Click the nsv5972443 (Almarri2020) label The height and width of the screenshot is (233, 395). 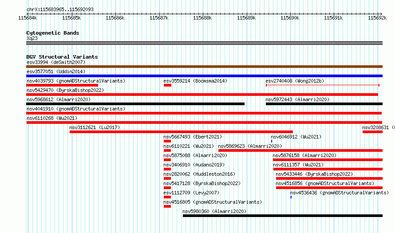(297, 99)
